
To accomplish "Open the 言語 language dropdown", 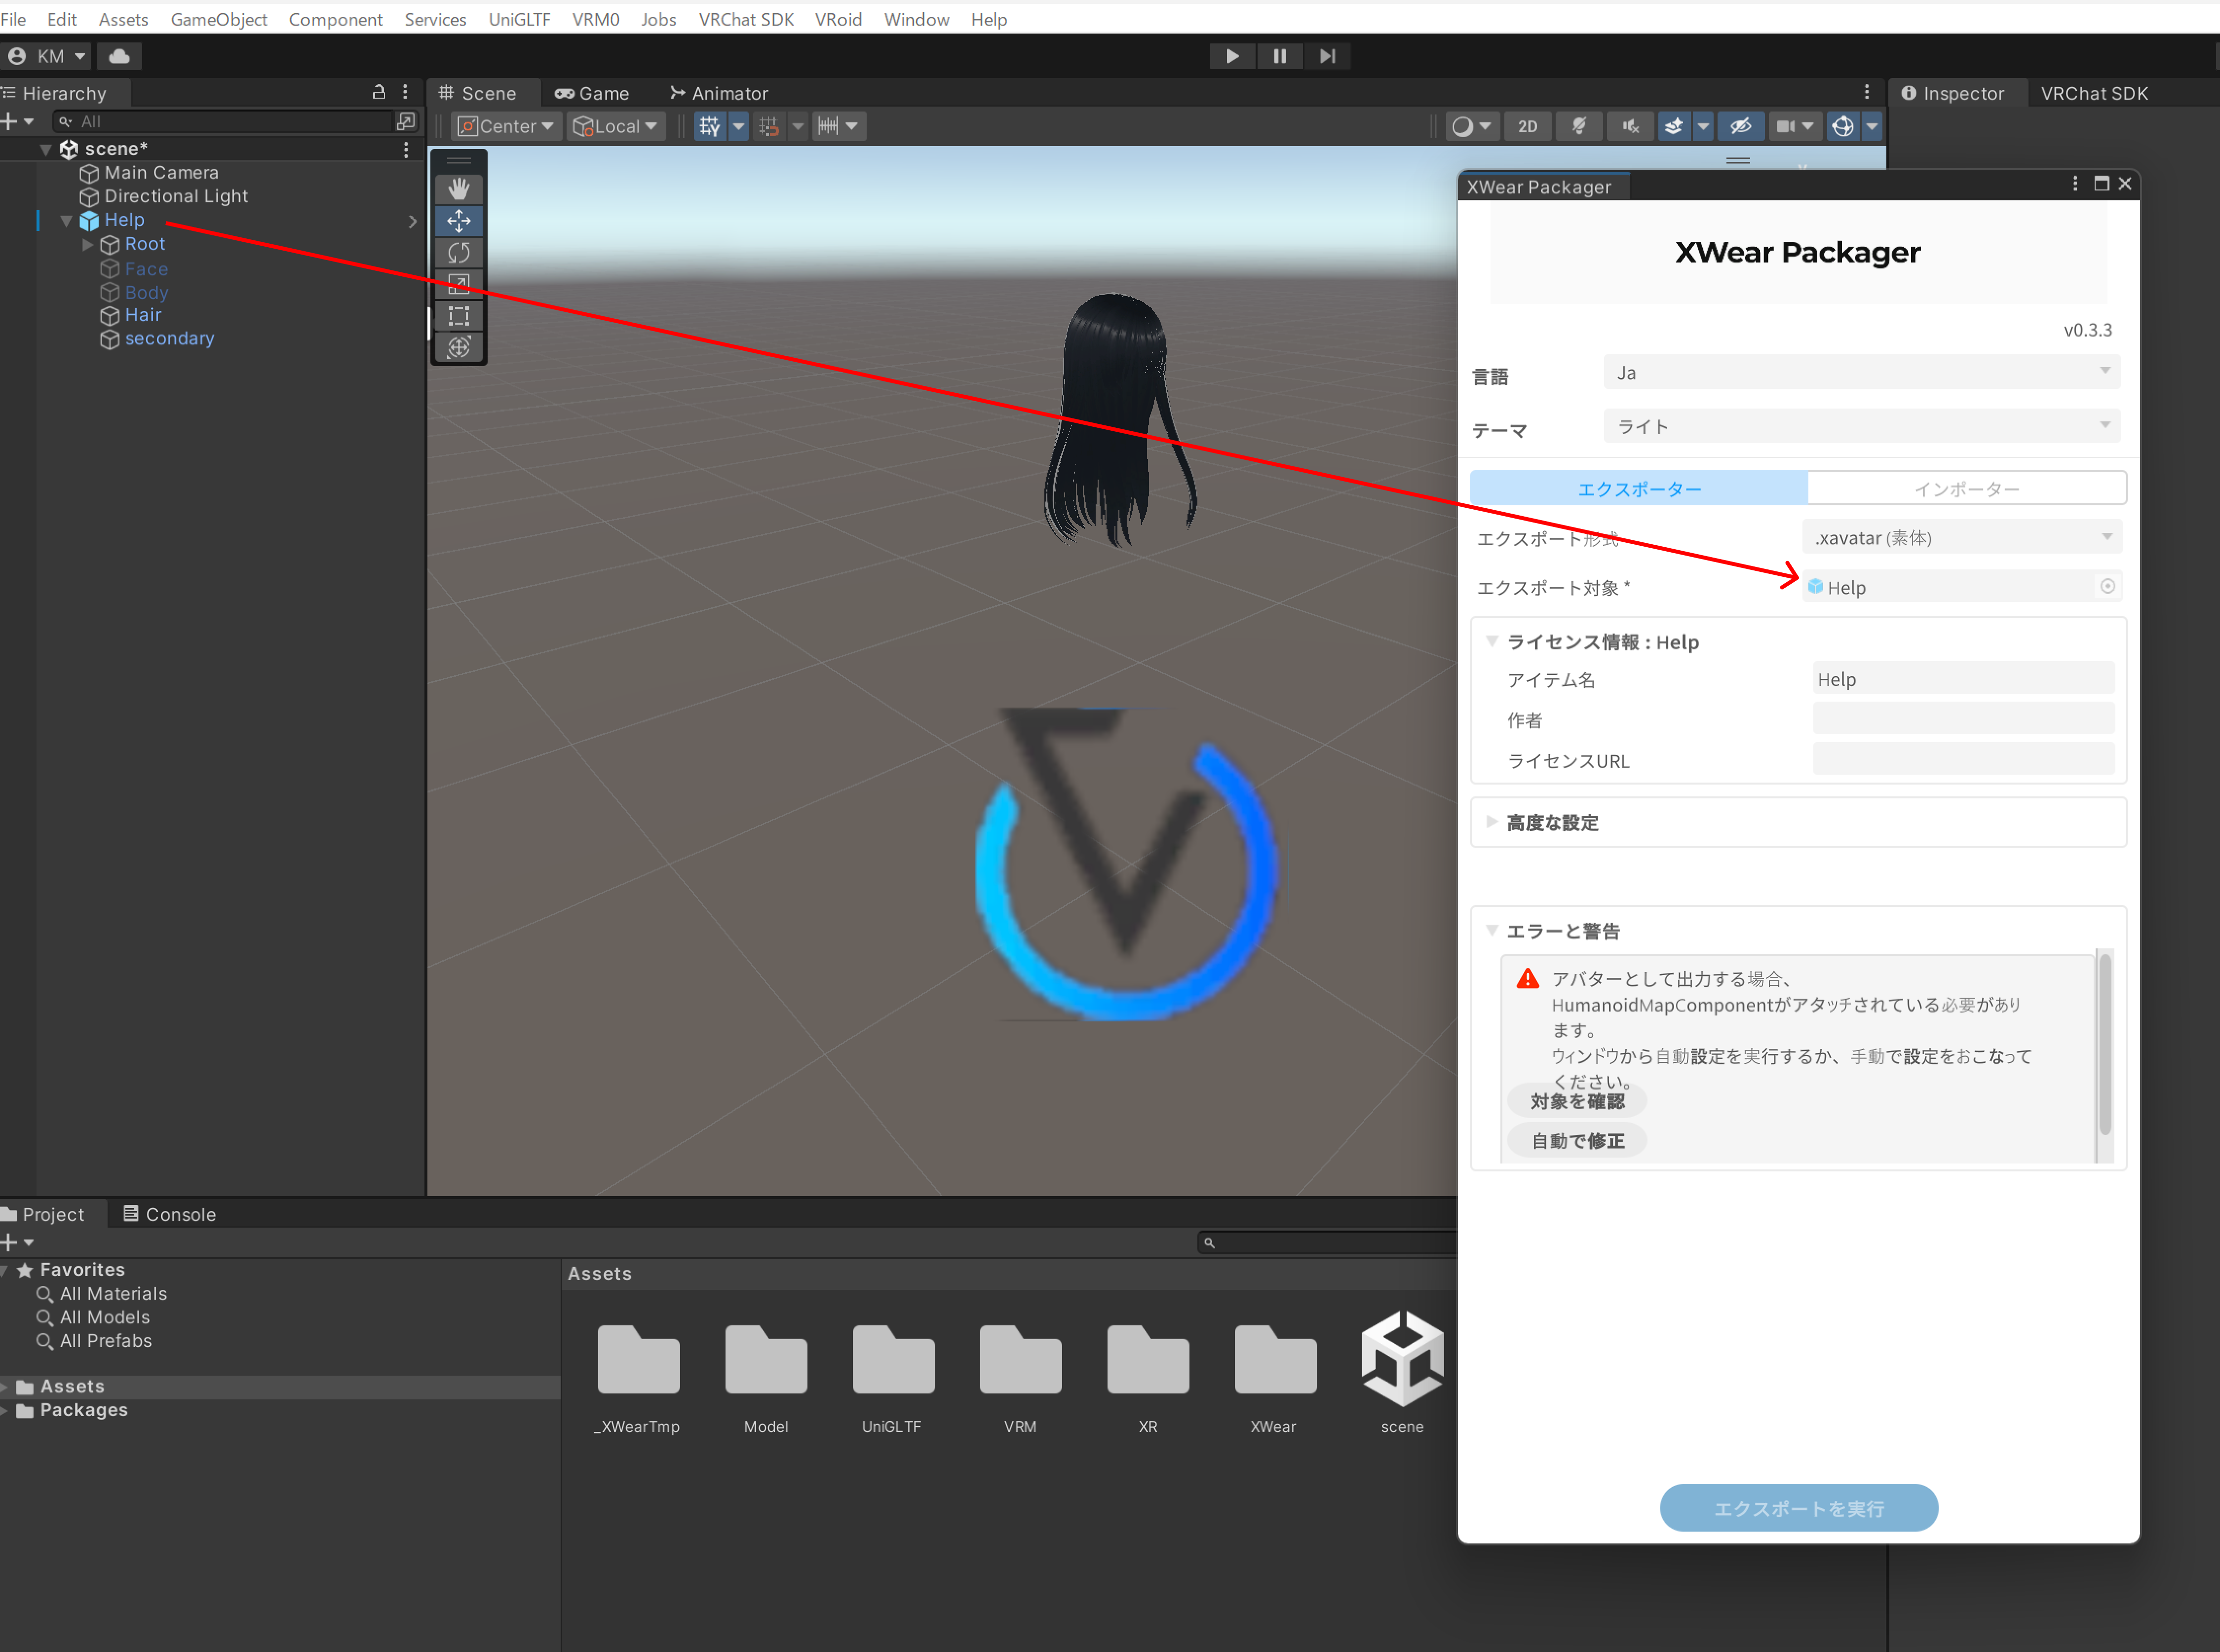I will click(1862, 373).
